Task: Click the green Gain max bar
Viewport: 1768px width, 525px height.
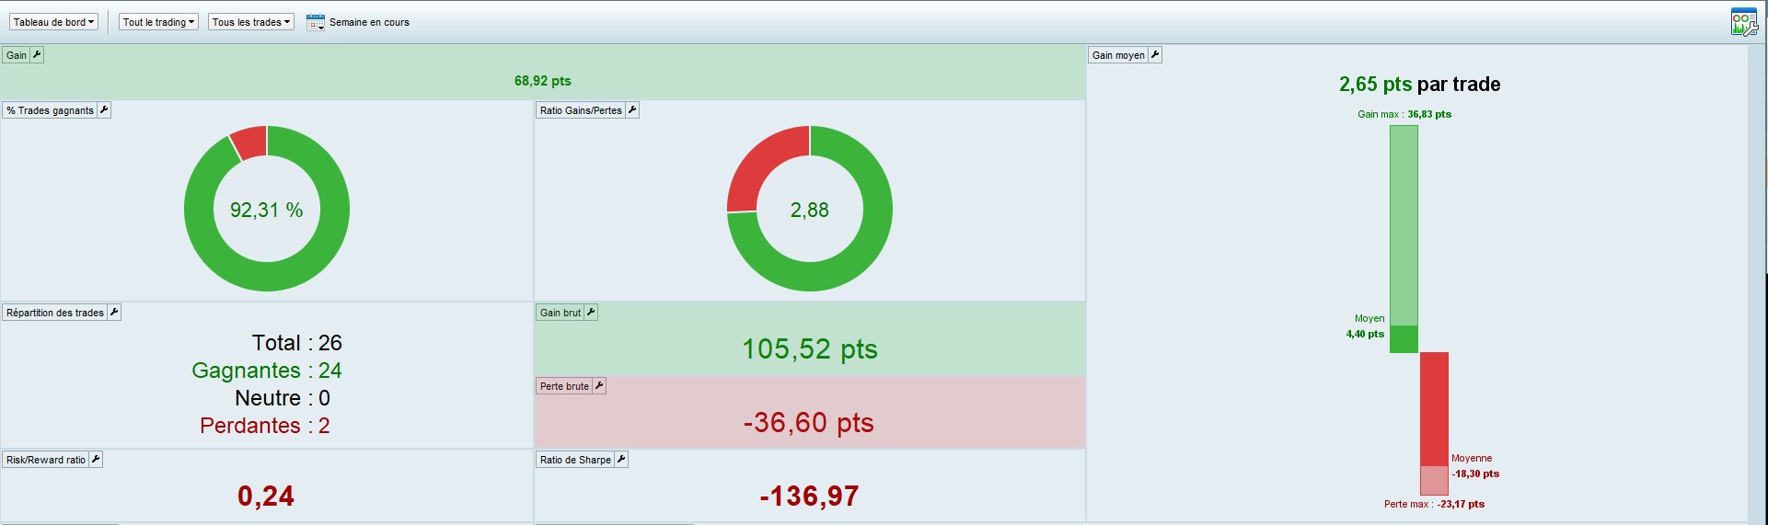Action: tap(1404, 239)
